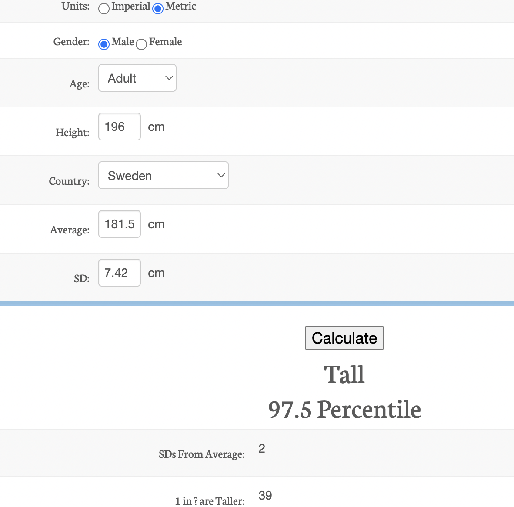This screenshot has width=514, height=507.
Task: Click the cm label next to SD
Action: 156,273
